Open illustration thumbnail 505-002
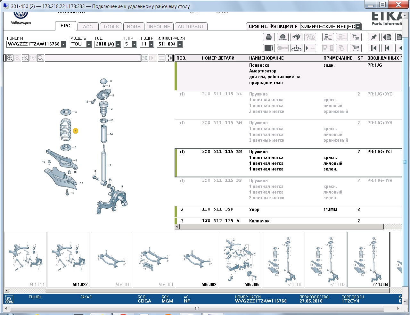 (x=197, y=260)
